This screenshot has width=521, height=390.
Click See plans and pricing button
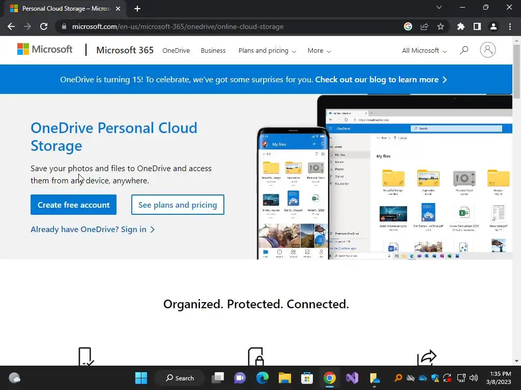coord(178,205)
